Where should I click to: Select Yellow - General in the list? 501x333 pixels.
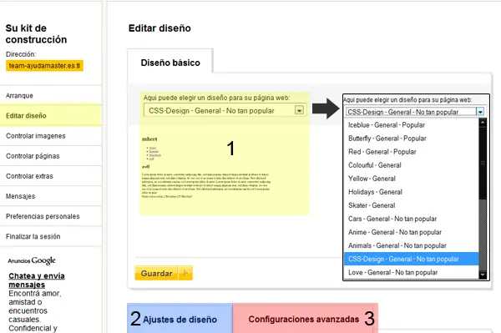pyautogui.click(x=411, y=179)
